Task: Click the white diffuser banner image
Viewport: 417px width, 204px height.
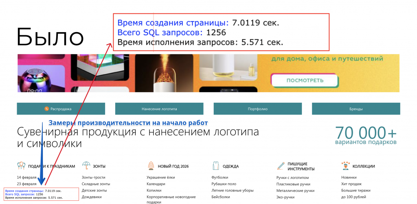Action: coord(228,68)
